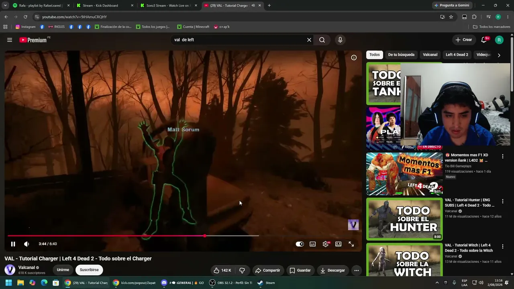The height and width of the screenshot is (289, 514).
Task: Open a new browser tab
Action: [x=269, y=6]
